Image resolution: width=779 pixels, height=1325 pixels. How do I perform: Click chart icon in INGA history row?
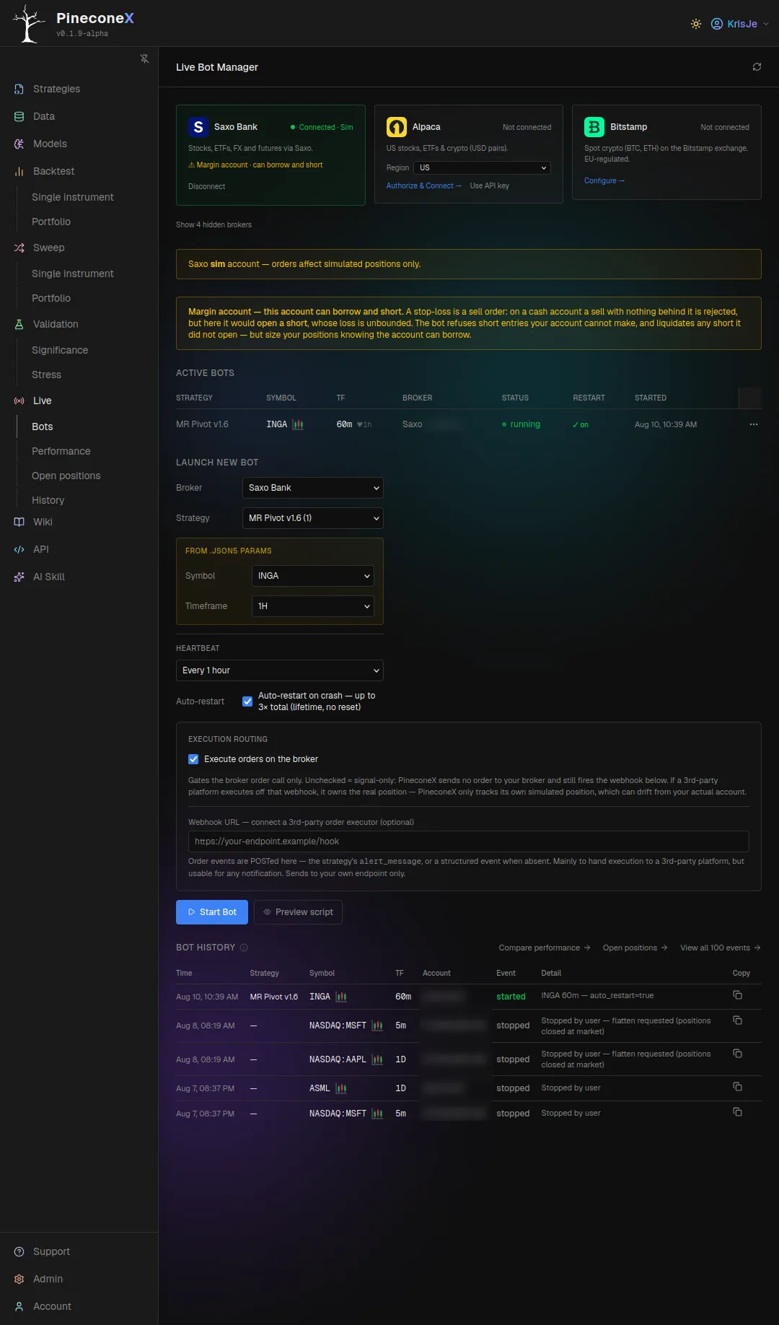(341, 997)
